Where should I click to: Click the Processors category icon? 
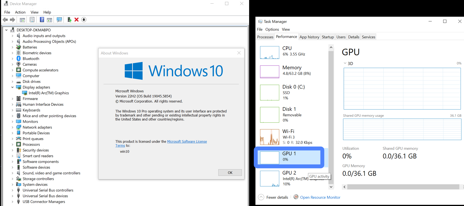[x=18, y=144]
